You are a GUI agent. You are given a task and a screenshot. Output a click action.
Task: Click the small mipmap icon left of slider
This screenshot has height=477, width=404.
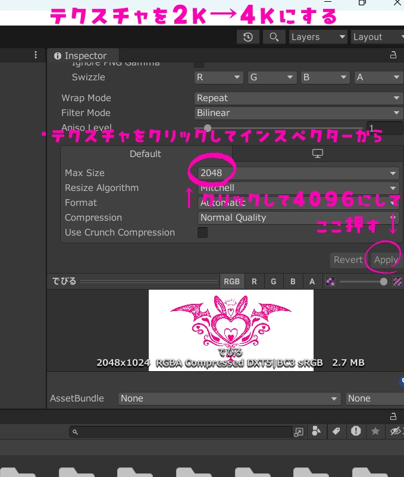tap(330, 281)
